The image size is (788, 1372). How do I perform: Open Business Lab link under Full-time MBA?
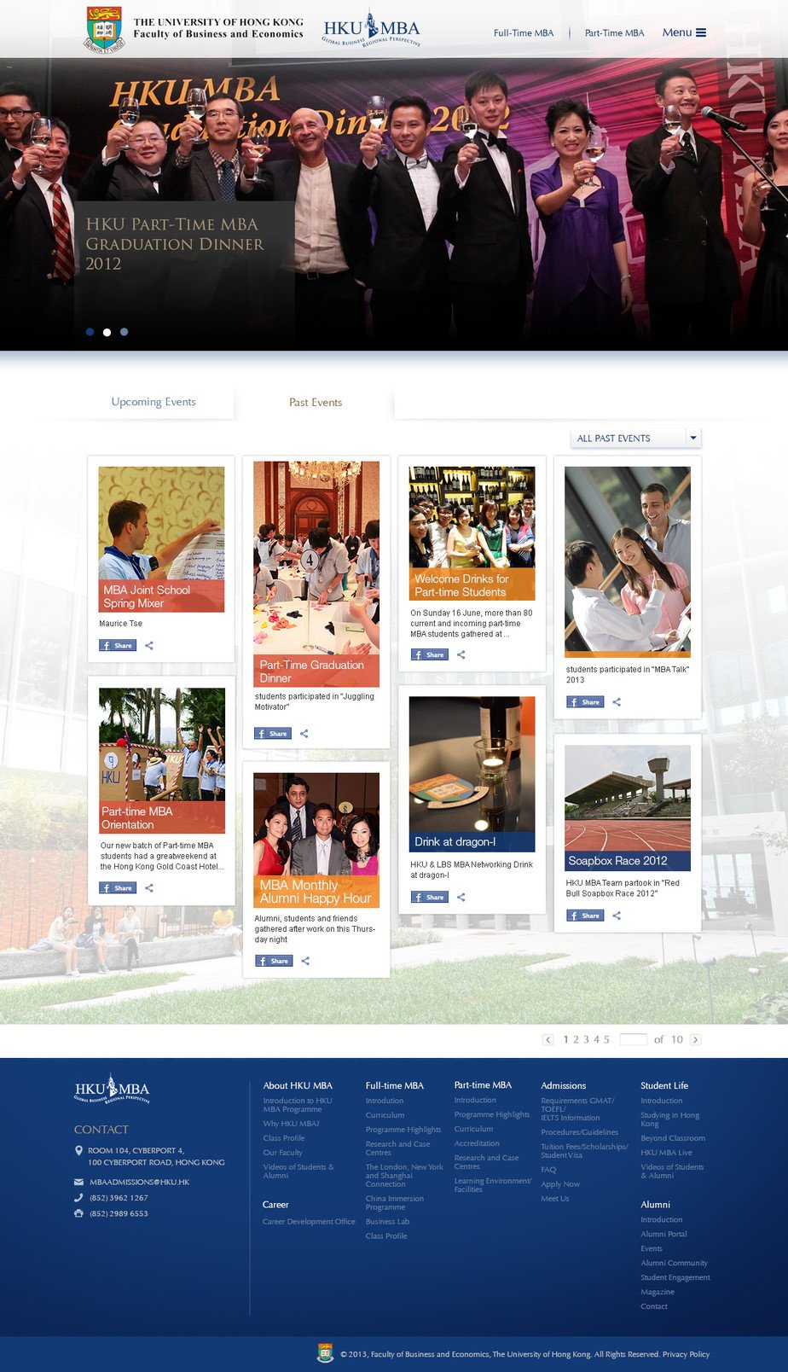387,1222
